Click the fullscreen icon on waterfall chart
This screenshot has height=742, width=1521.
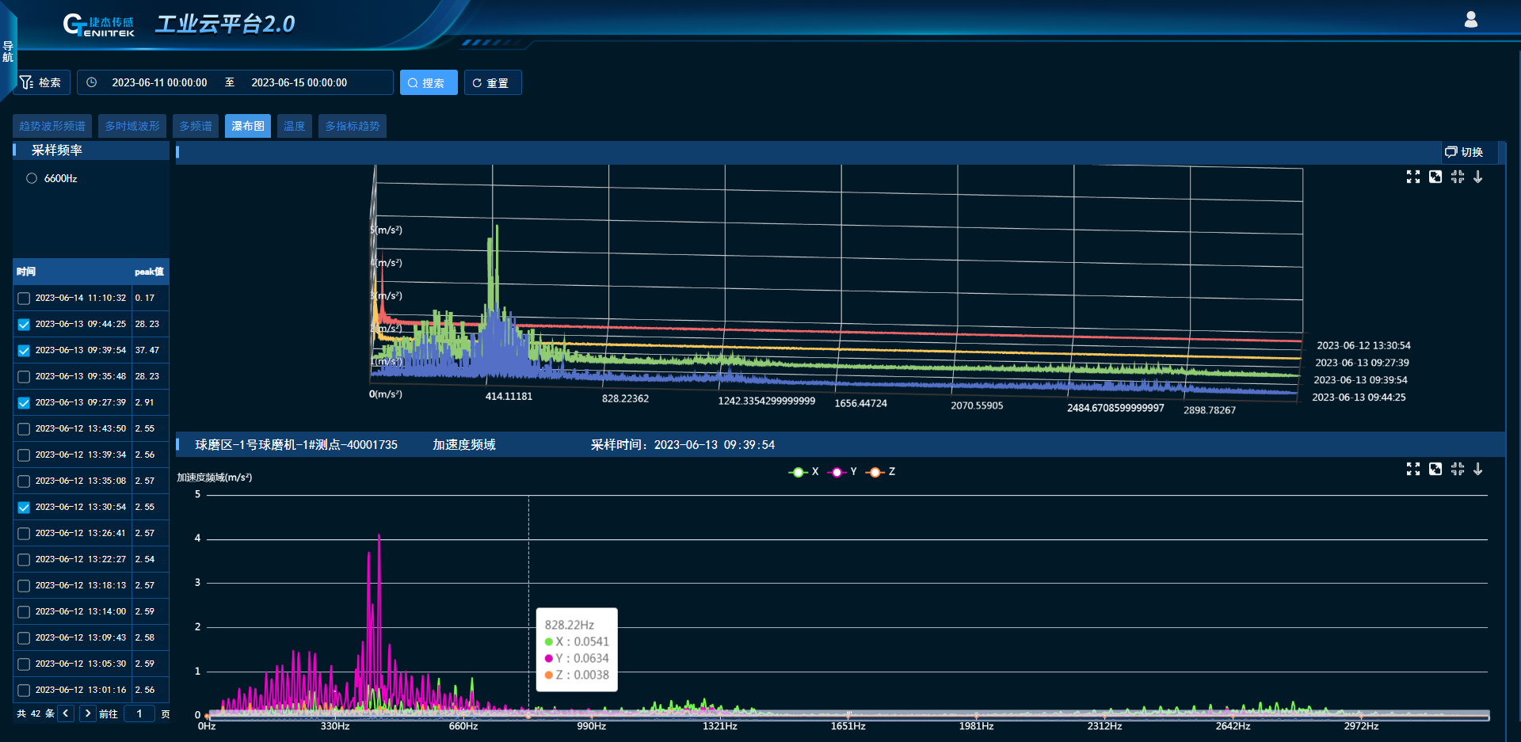coord(1412,177)
